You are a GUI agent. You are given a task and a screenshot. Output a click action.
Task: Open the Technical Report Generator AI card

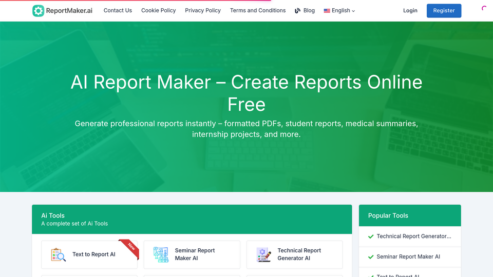pos(295,255)
